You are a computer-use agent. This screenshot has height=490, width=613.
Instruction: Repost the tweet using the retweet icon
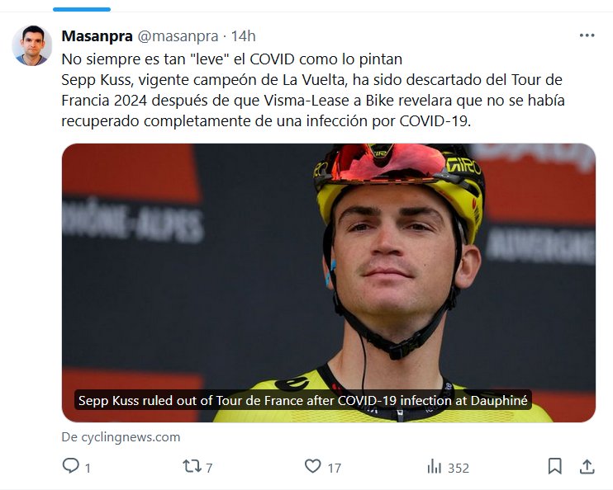tap(191, 467)
